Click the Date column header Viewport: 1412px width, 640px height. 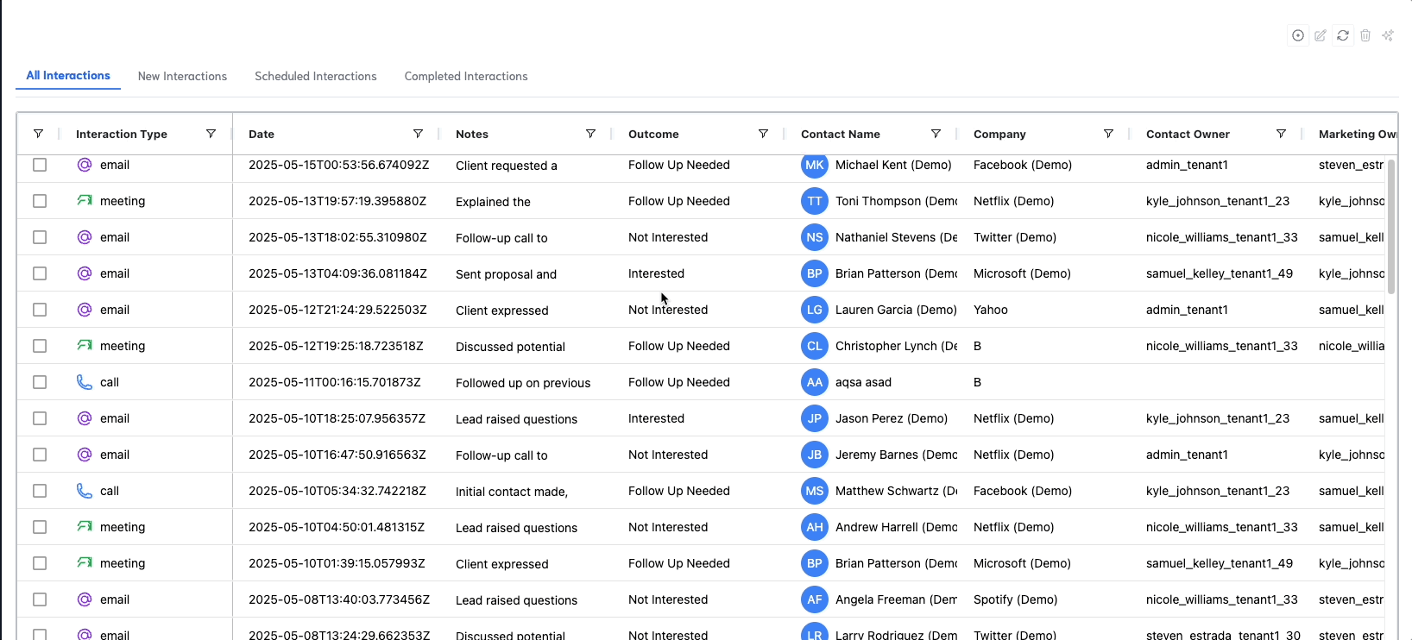[262, 134]
